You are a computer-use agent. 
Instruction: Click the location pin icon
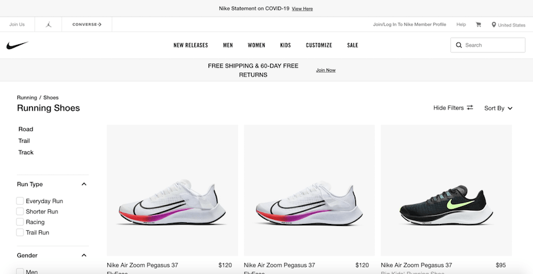click(494, 25)
